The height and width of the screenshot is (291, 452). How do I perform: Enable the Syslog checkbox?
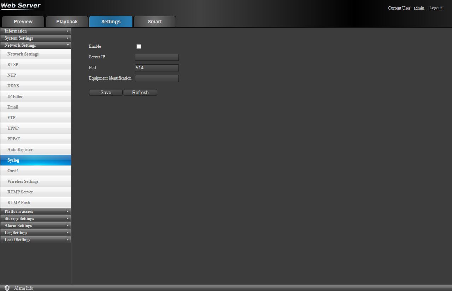[139, 46]
